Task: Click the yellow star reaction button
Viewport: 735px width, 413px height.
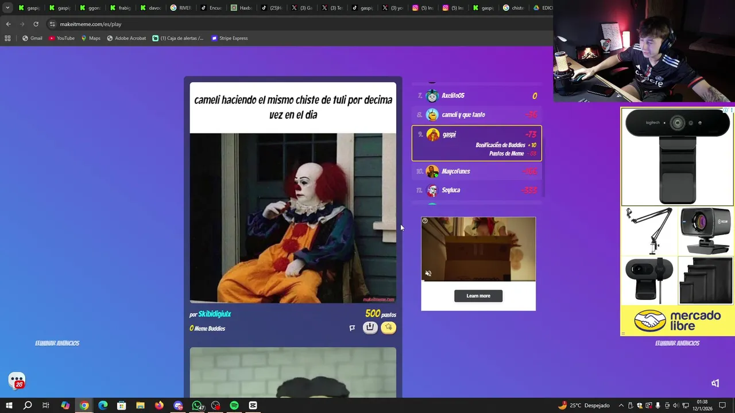Action: click(389, 328)
